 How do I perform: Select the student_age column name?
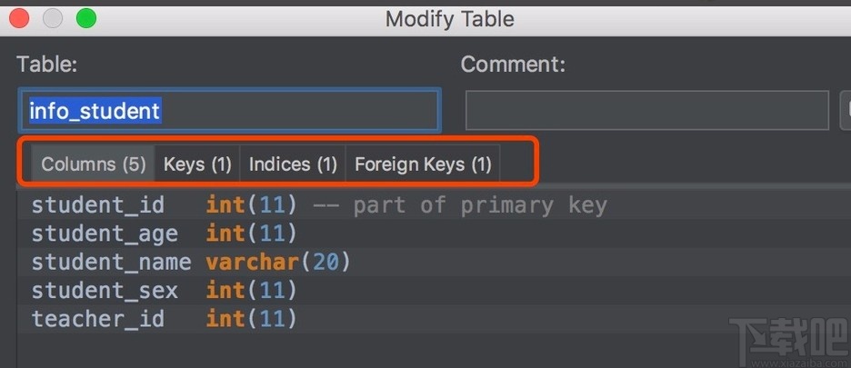click(x=105, y=234)
